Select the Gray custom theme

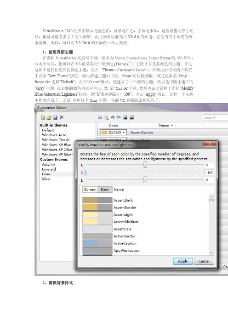pyautogui.click(x=46, y=174)
